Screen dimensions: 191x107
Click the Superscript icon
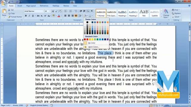coord(45,16)
